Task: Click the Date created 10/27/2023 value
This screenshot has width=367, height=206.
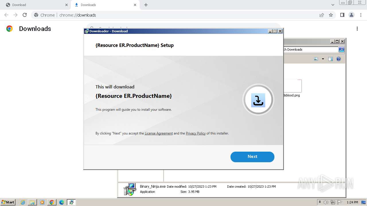Action: [x=261, y=187]
